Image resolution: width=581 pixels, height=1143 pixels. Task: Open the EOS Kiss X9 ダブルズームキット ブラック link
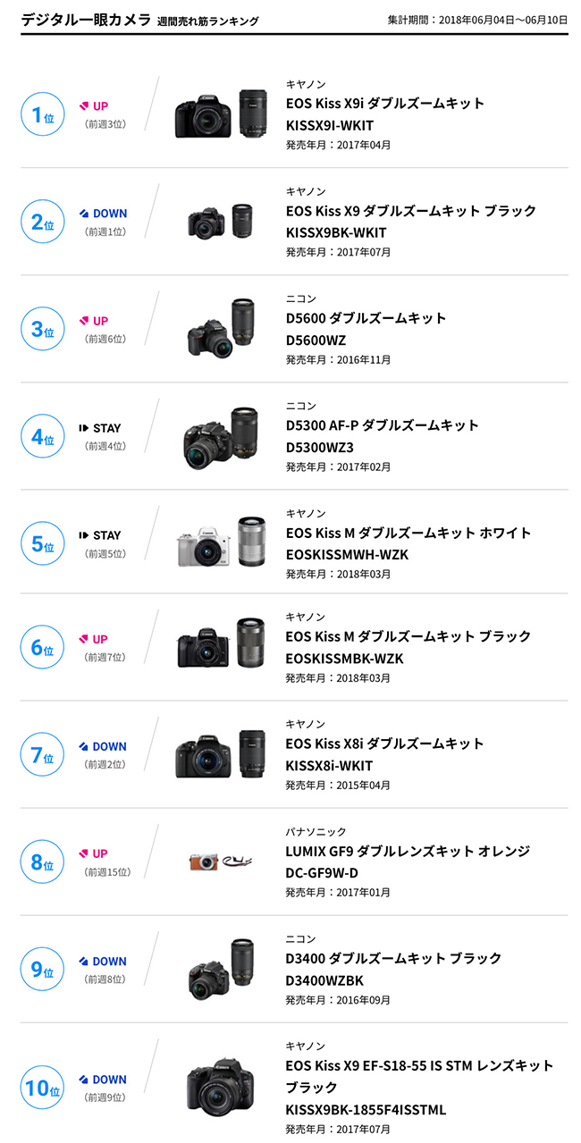[x=410, y=211]
